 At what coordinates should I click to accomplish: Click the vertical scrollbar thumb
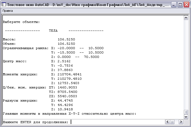186,112
